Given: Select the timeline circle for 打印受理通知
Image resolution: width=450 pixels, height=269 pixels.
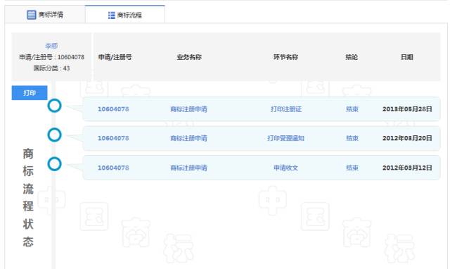Looking at the screenshot, I should coord(55,134).
